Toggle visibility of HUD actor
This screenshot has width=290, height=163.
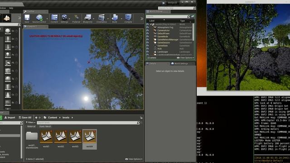(148, 48)
